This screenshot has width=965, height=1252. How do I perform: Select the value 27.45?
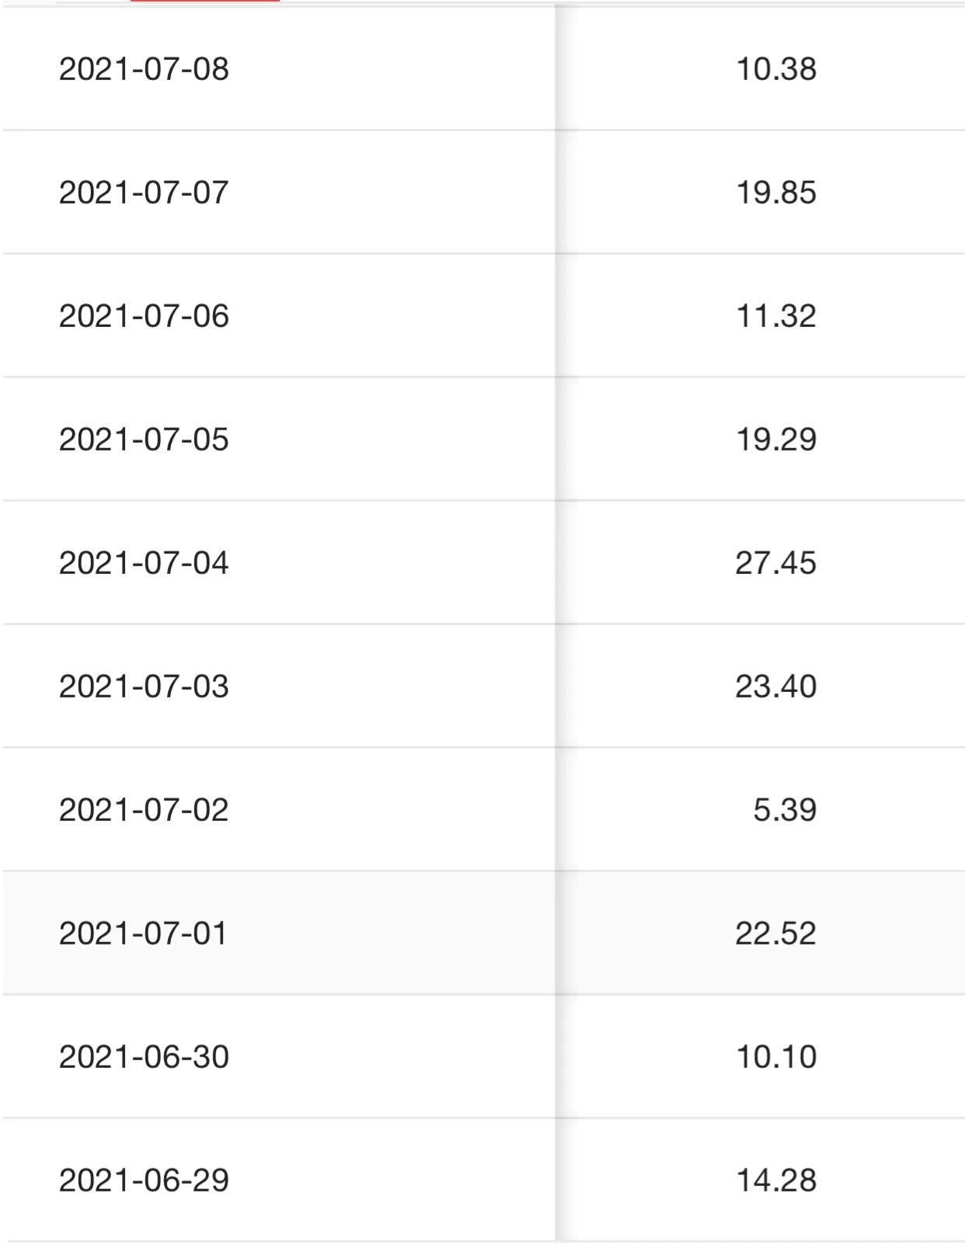pyautogui.click(x=775, y=562)
